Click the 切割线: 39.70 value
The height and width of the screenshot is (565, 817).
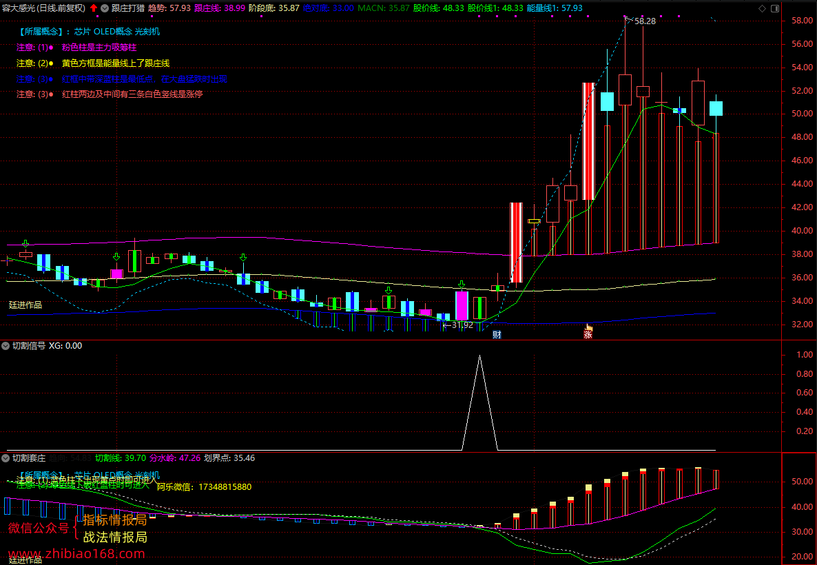121,458
